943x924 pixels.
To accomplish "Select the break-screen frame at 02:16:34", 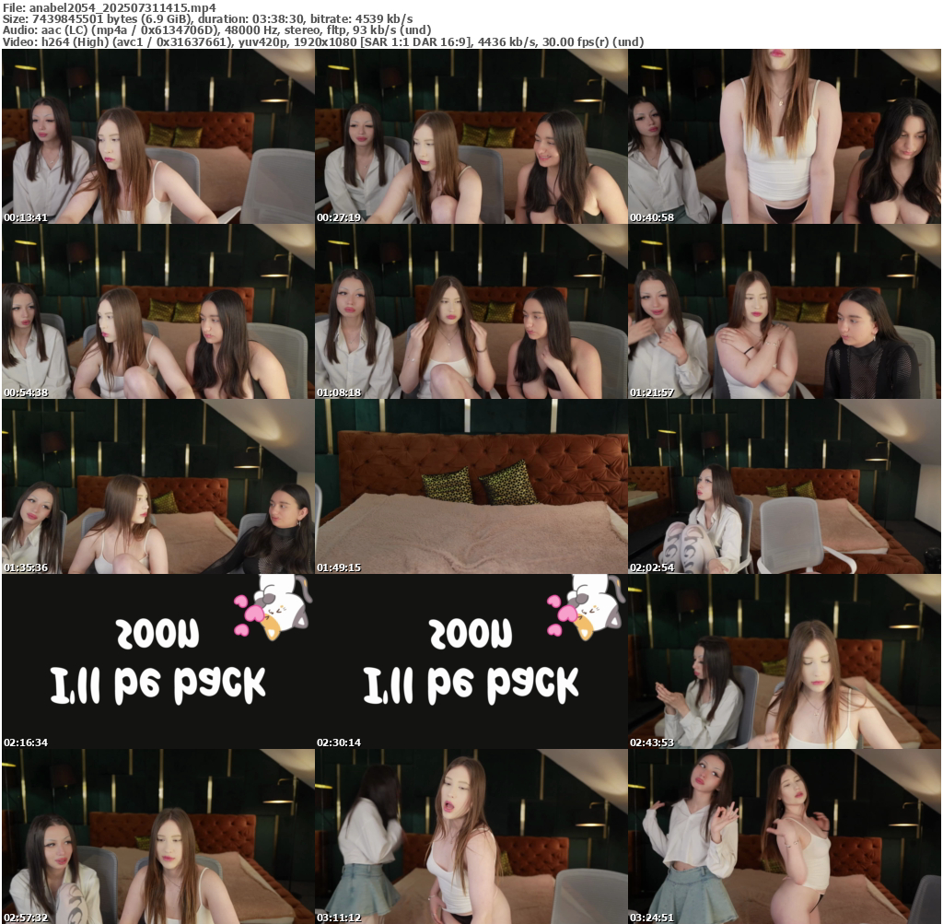I will tap(158, 661).
